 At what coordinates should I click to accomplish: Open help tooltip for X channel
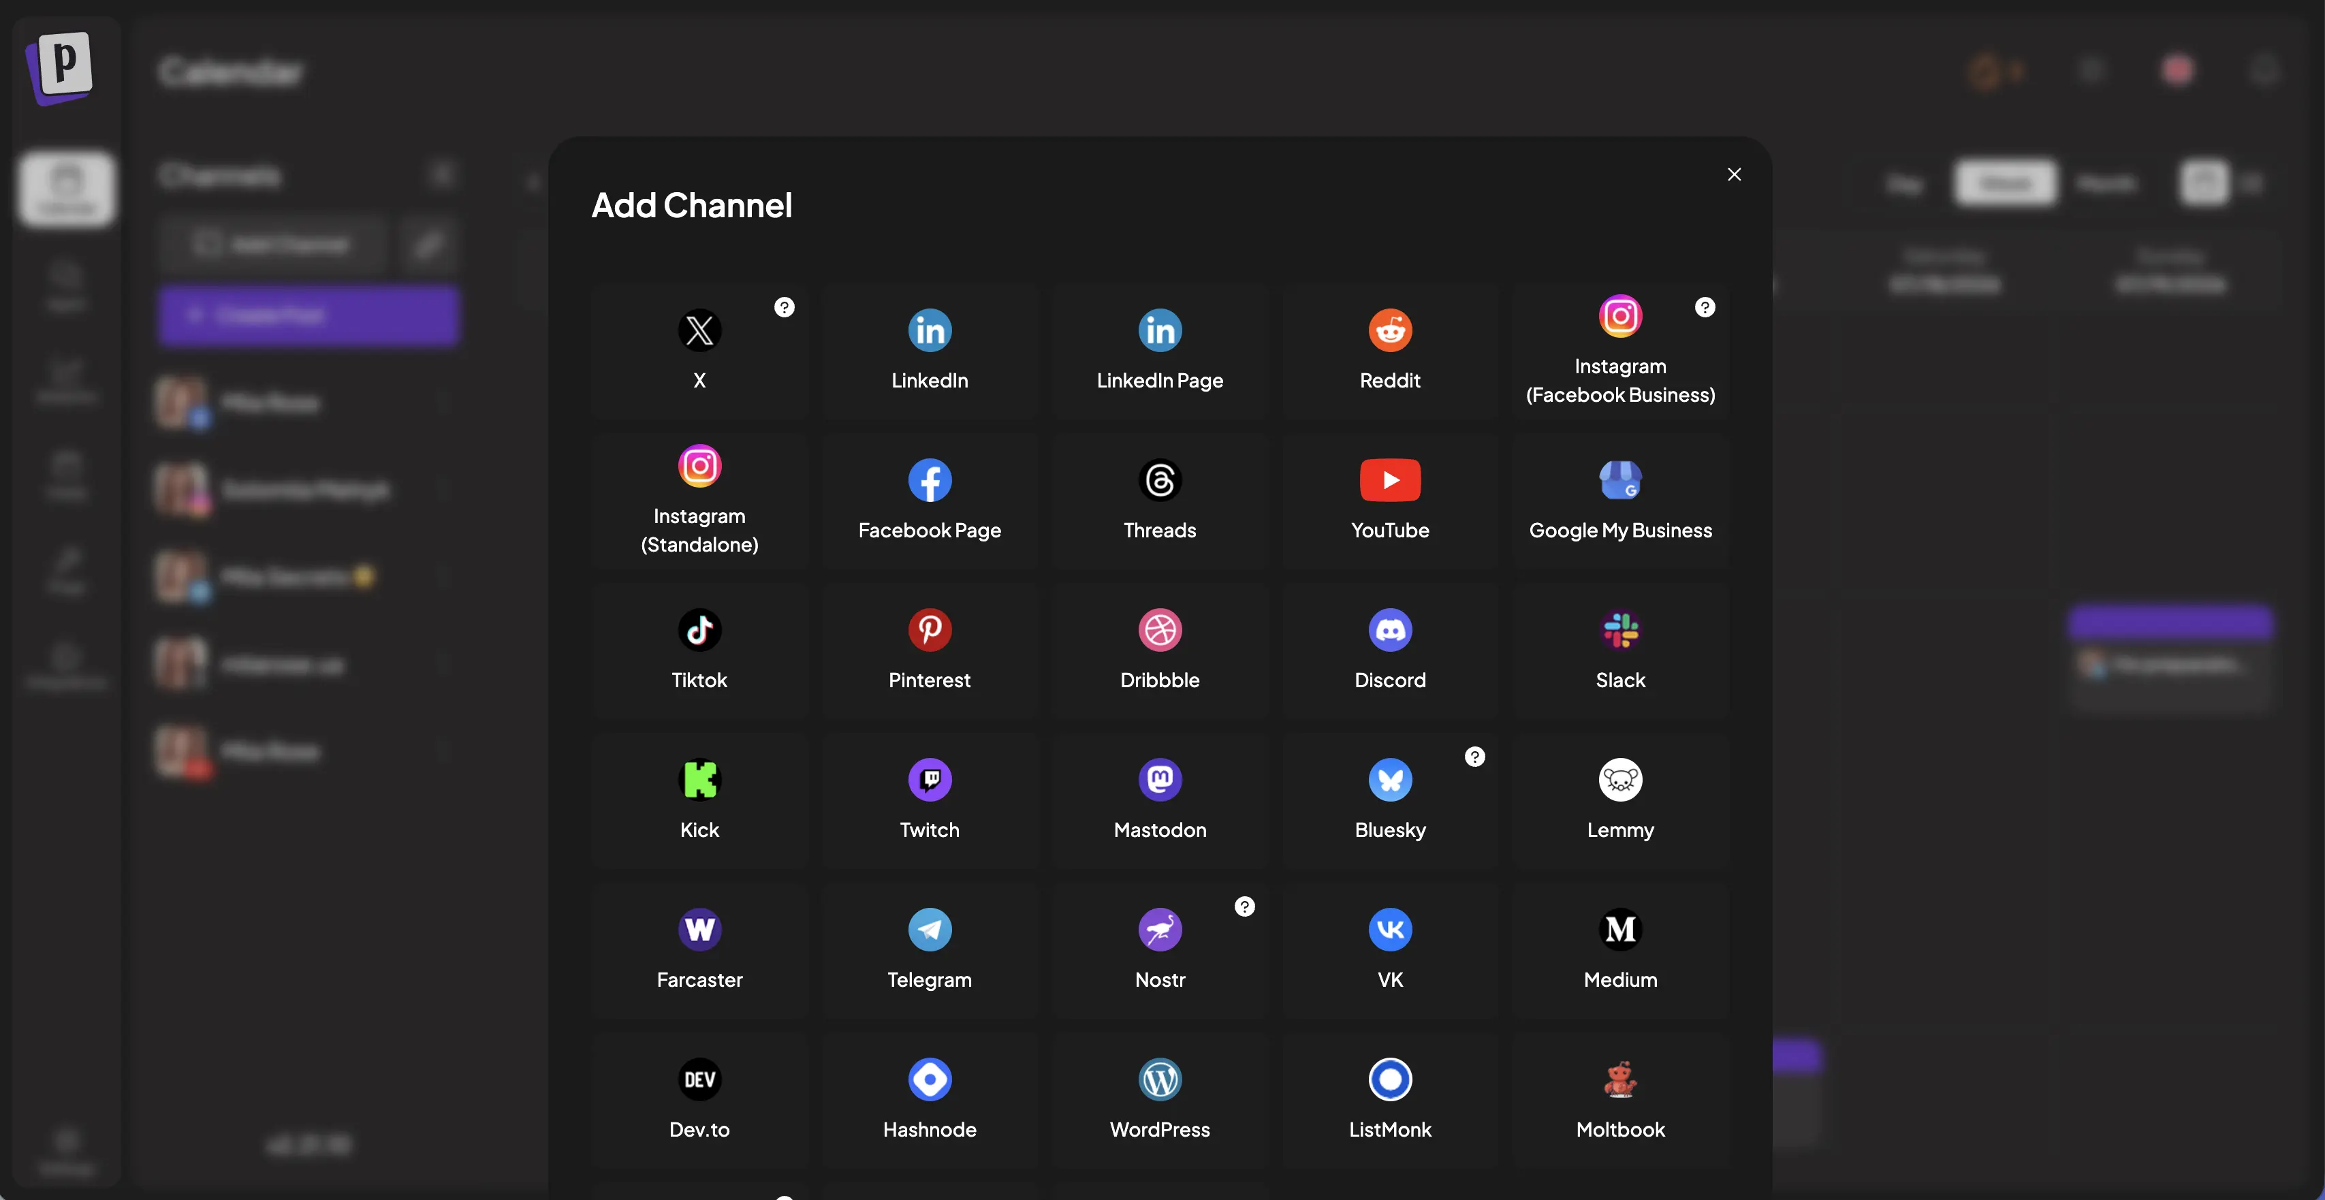(x=785, y=307)
